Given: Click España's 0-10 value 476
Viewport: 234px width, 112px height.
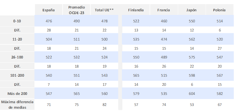Looking at the screenshot, I should click(x=49, y=21).
